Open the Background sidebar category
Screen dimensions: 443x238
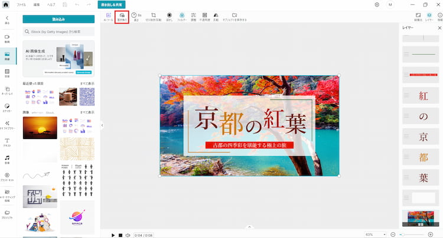pos(7,73)
